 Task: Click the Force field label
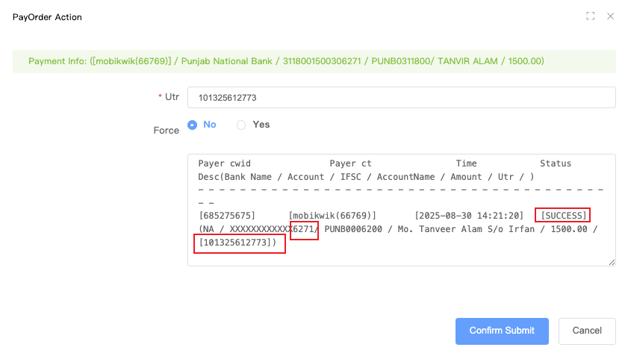tap(166, 130)
